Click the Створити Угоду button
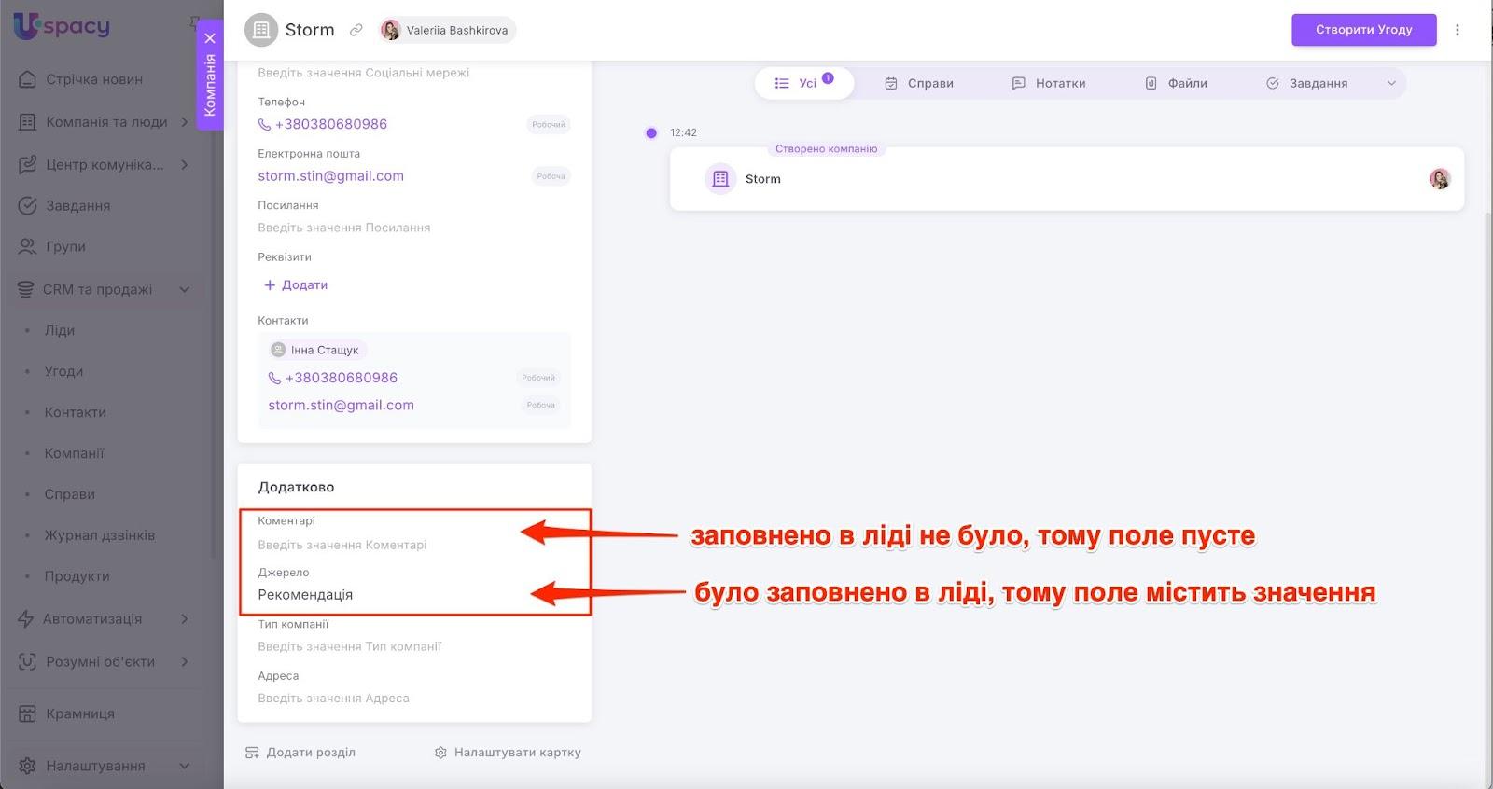 1363,30
